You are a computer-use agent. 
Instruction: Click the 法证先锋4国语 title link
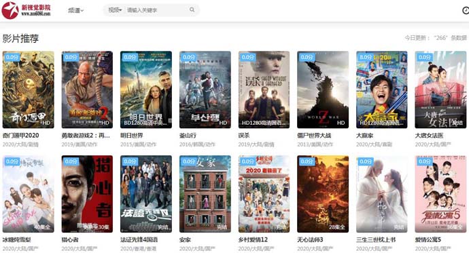click(139, 239)
